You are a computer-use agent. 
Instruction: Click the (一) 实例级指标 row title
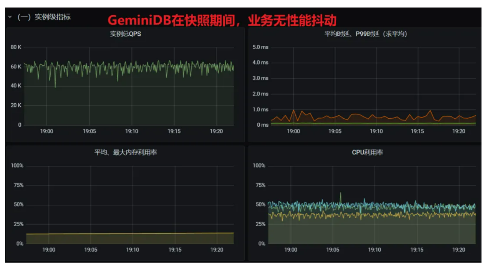click(44, 17)
